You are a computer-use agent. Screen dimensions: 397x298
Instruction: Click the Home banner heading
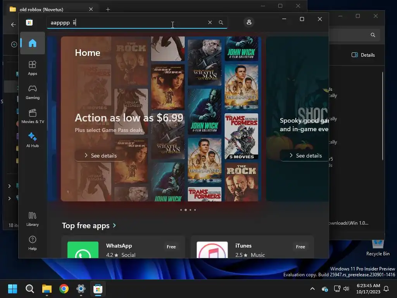[x=88, y=53]
